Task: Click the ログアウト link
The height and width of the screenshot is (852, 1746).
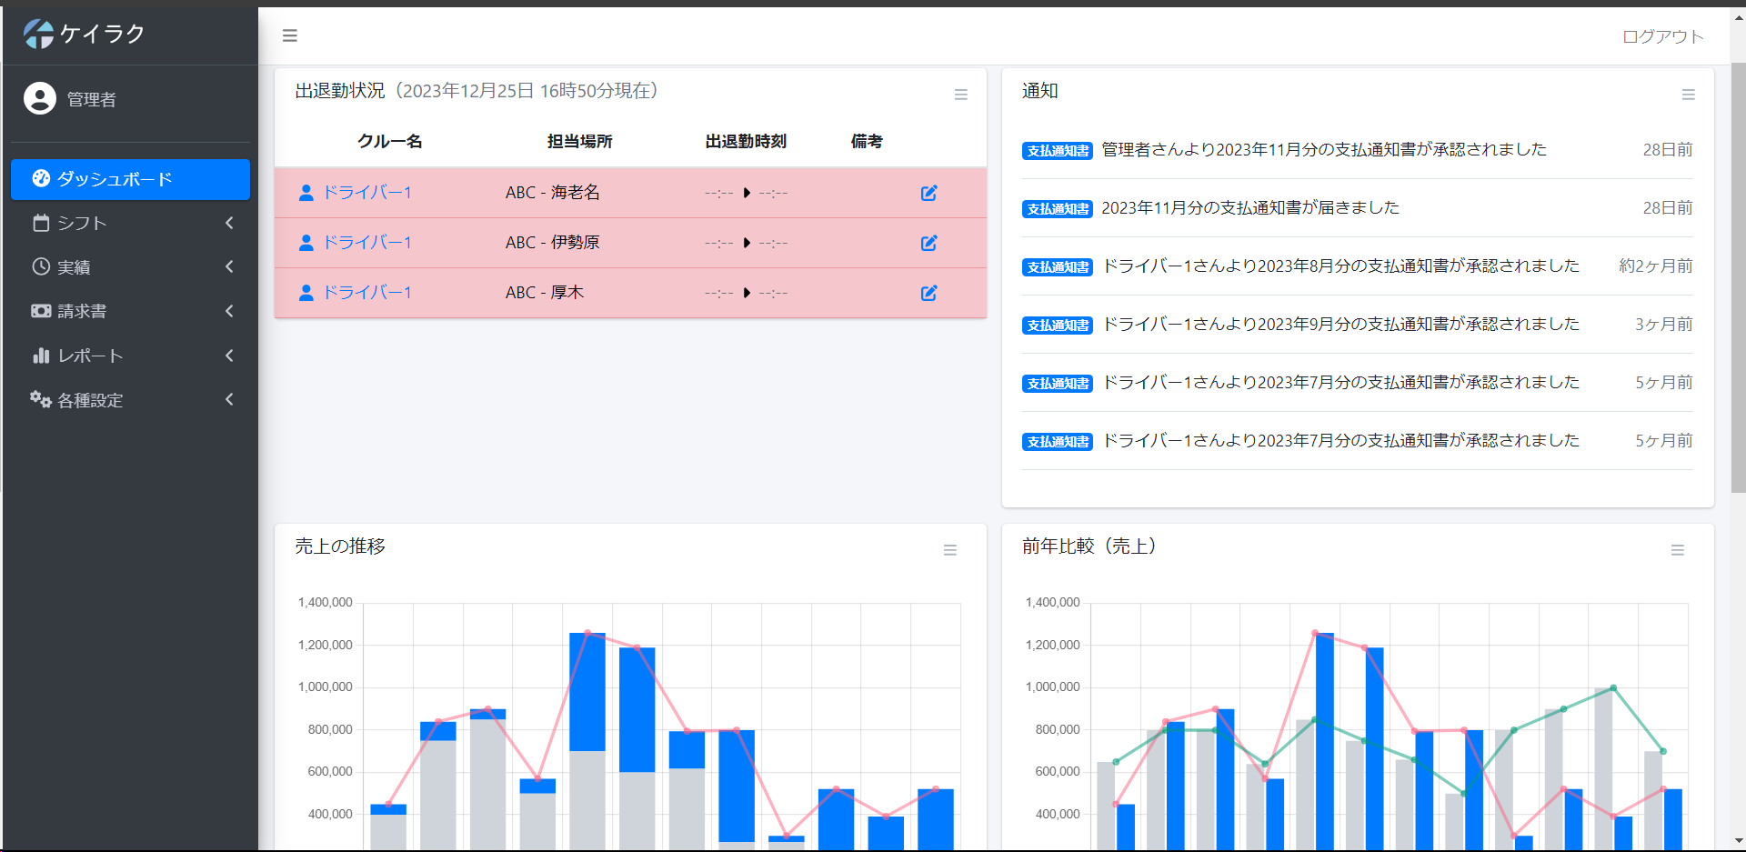Action: pyautogui.click(x=1663, y=36)
